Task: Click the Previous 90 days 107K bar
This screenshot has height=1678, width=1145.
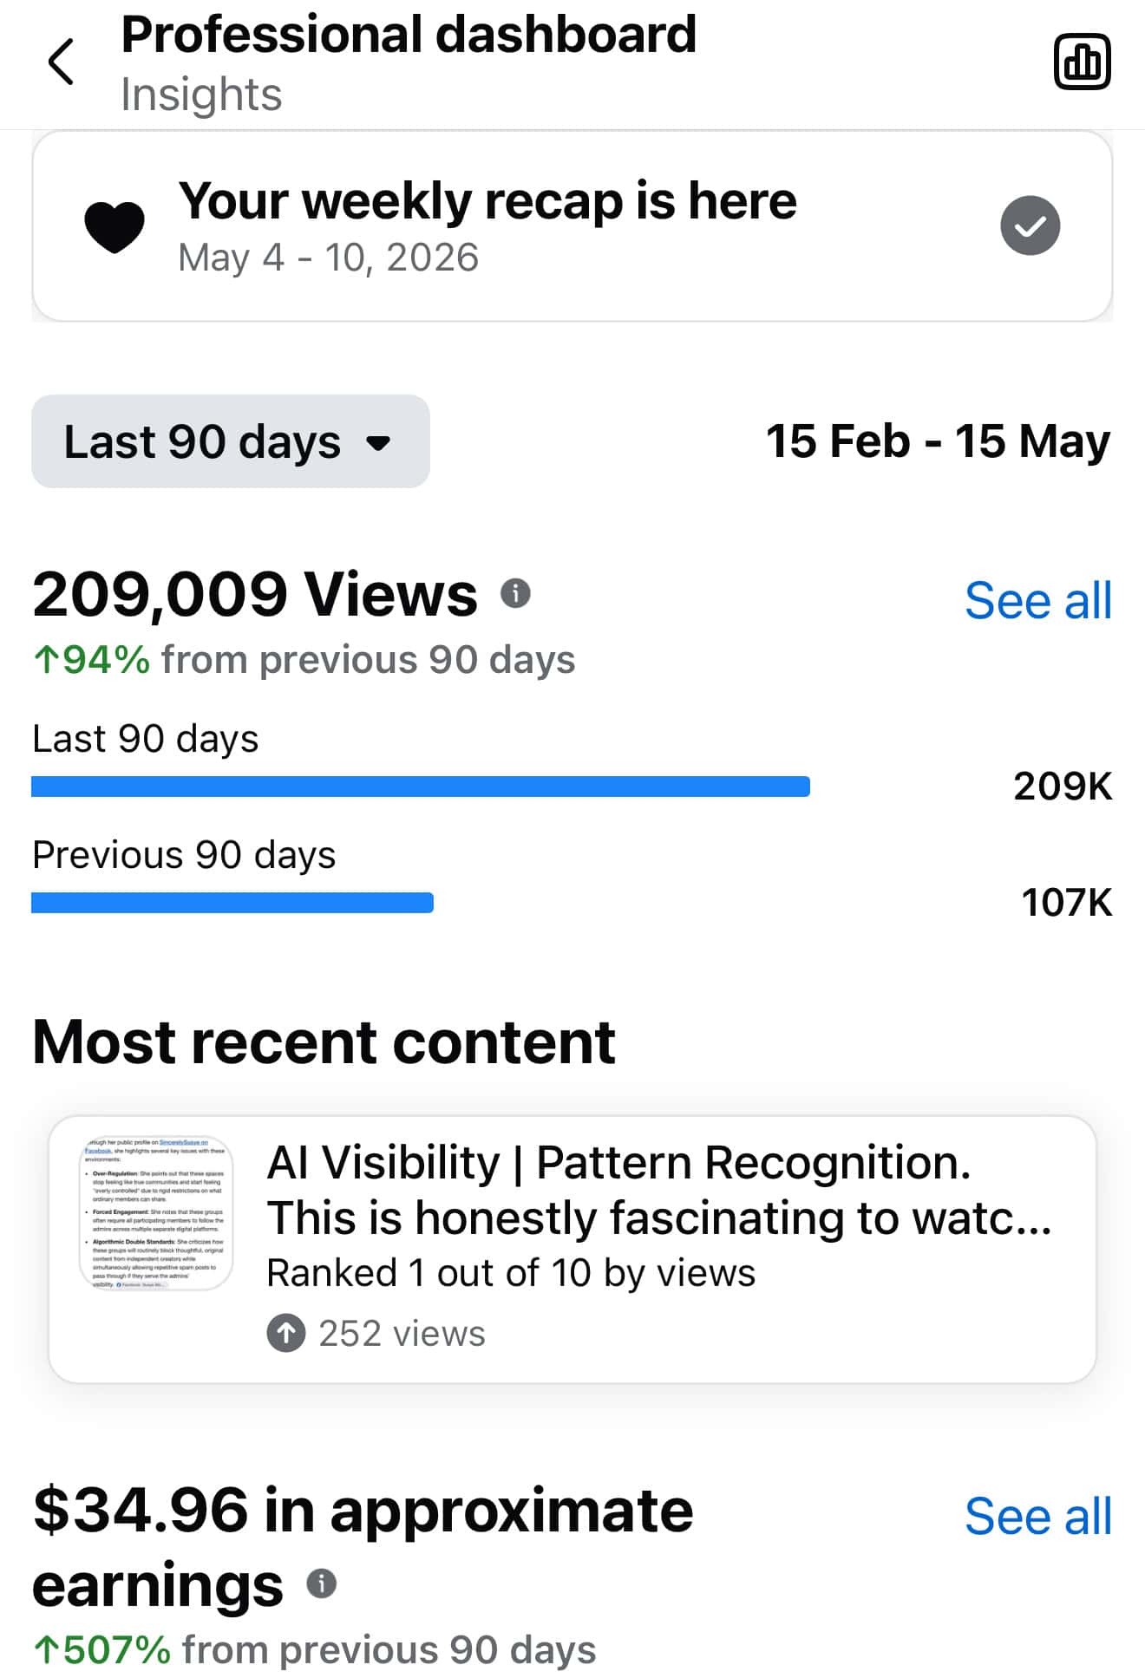Action: 232,903
